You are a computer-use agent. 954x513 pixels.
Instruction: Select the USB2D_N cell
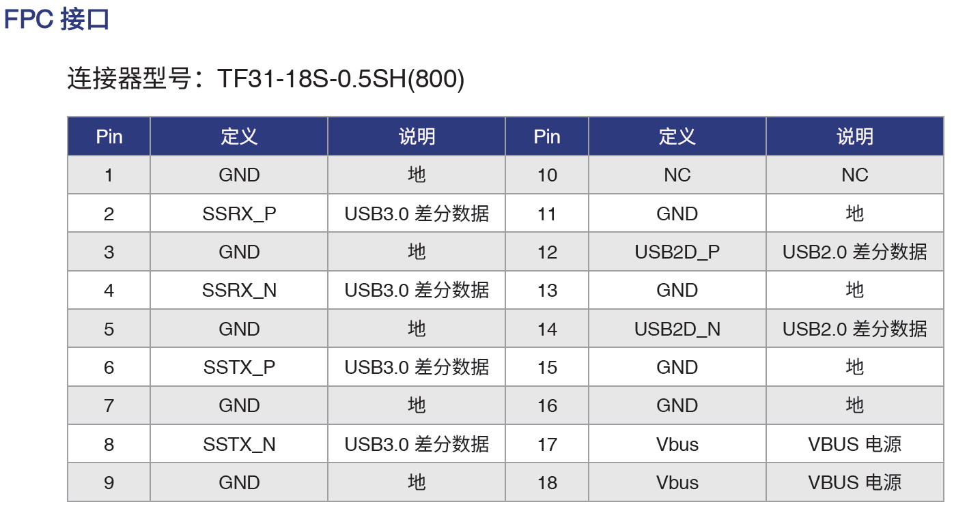677,329
